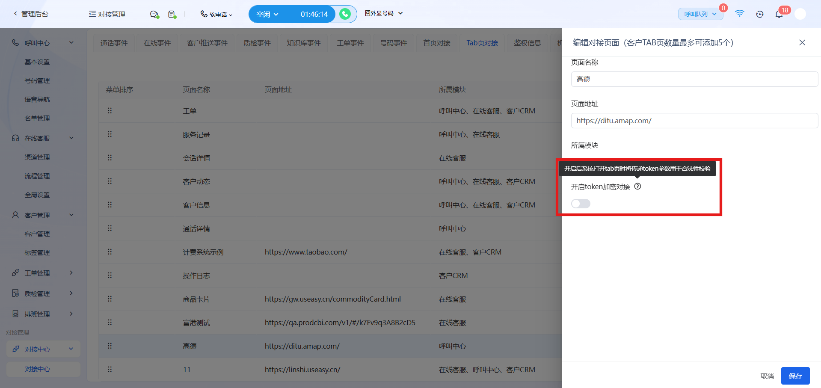Switch to the Tab页对接 tab

tap(482, 43)
